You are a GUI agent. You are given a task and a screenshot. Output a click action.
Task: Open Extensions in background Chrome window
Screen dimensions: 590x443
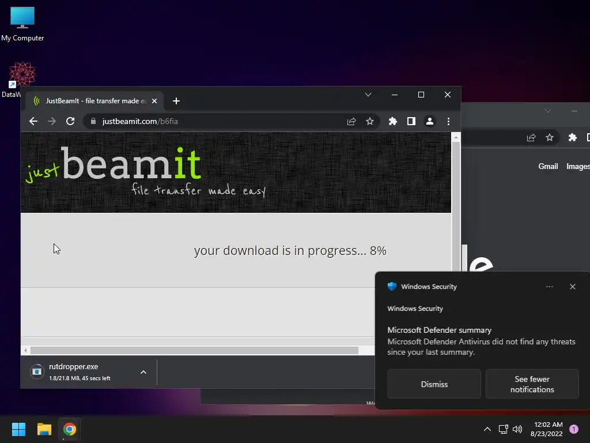click(573, 137)
